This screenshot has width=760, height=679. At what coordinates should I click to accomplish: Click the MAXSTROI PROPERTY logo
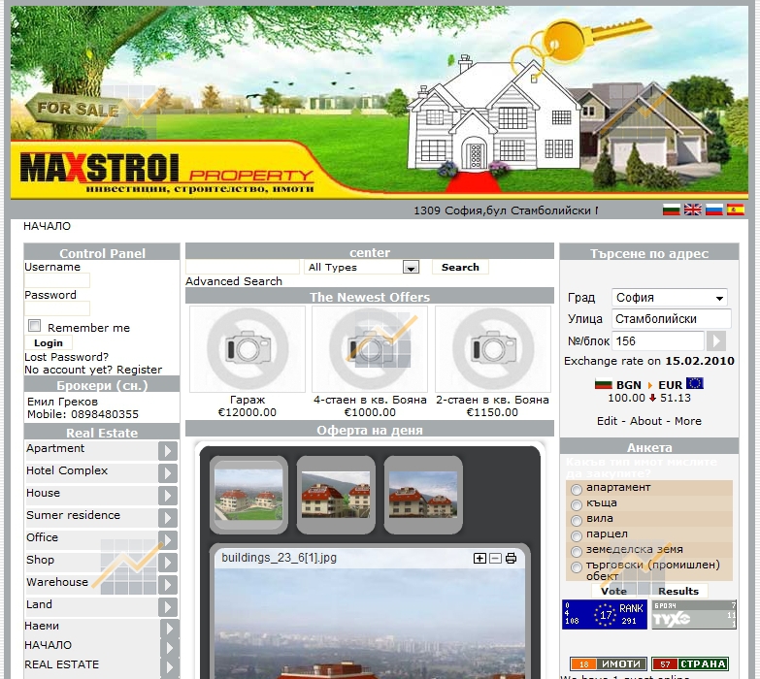pyautogui.click(x=166, y=173)
